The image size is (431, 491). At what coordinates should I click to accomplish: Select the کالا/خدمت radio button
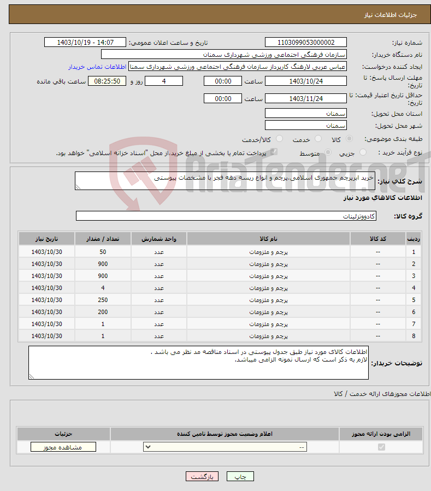point(279,138)
